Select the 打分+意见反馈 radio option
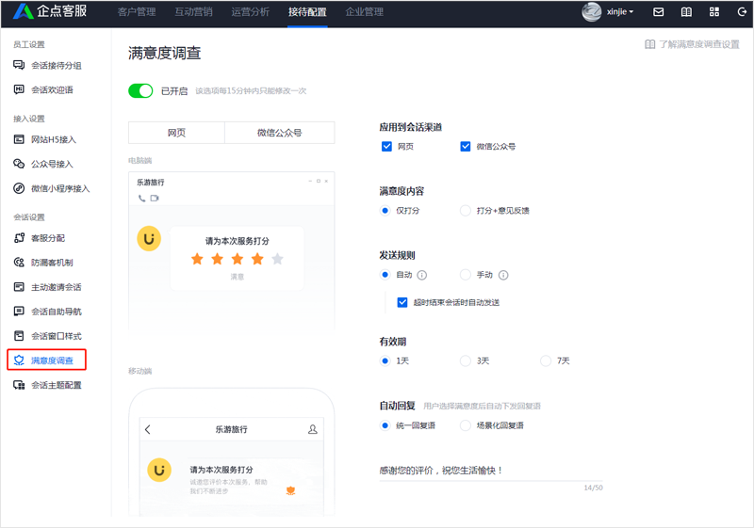The height and width of the screenshot is (528, 754). coord(465,210)
